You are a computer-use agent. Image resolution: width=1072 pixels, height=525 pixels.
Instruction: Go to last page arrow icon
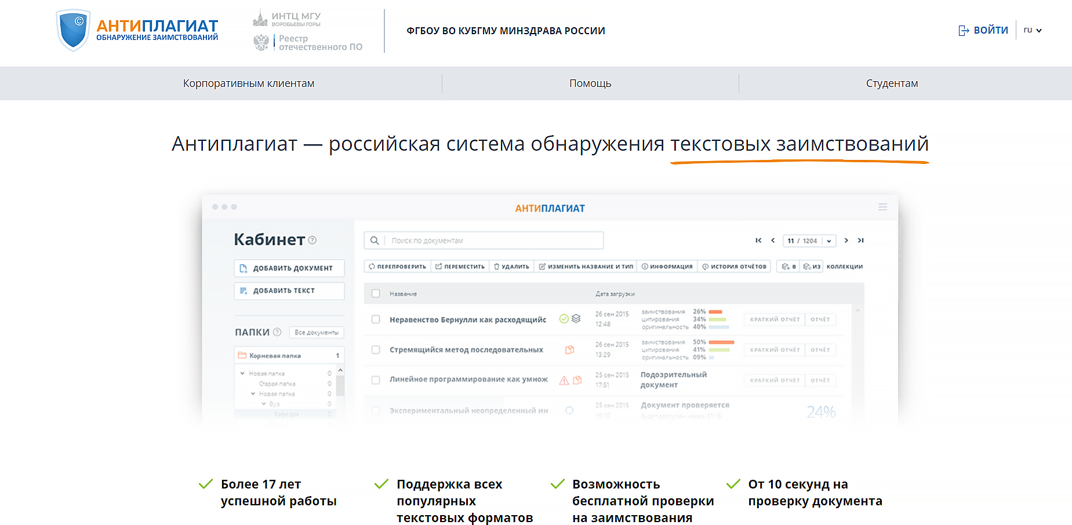point(861,240)
